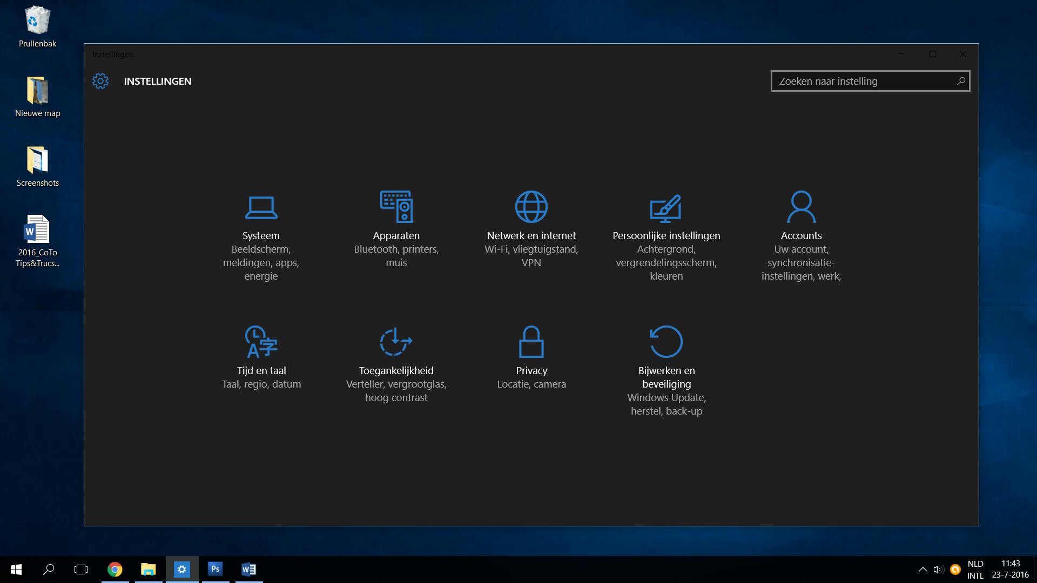
Task: Open Netwerk en internet globe icon
Action: 531,207
